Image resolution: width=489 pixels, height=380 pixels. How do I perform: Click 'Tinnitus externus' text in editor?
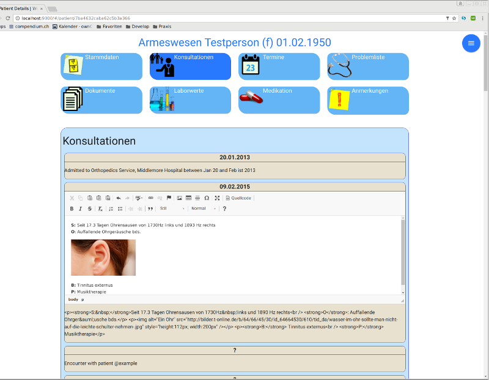(95, 285)
